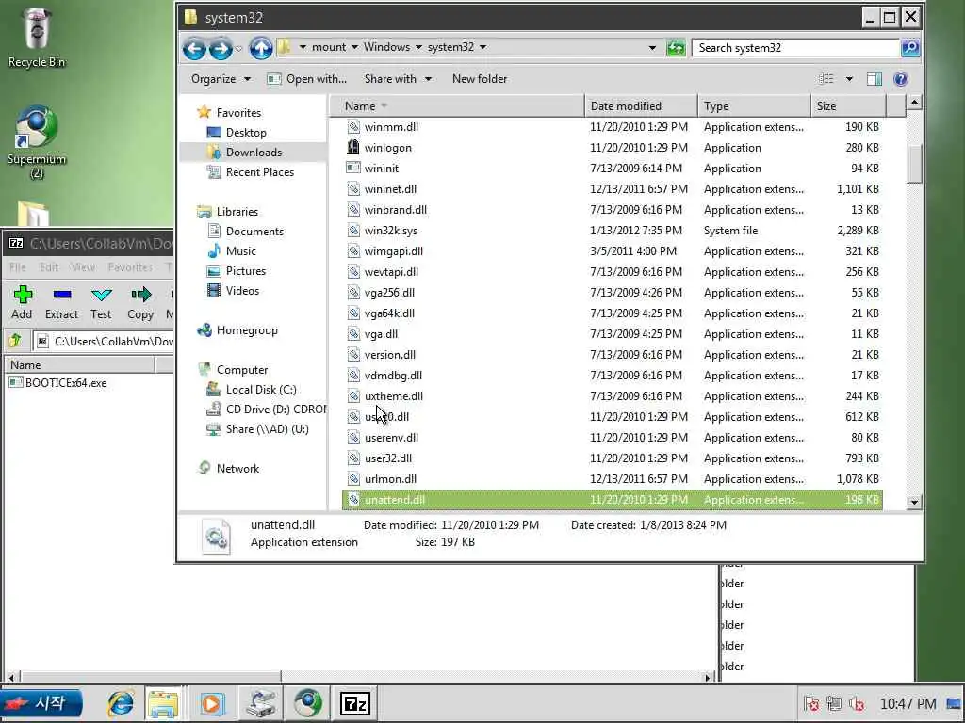The height and width of the screenshot is (723, 965).
Task: Click New folder button
Action: tap(480, 79)
